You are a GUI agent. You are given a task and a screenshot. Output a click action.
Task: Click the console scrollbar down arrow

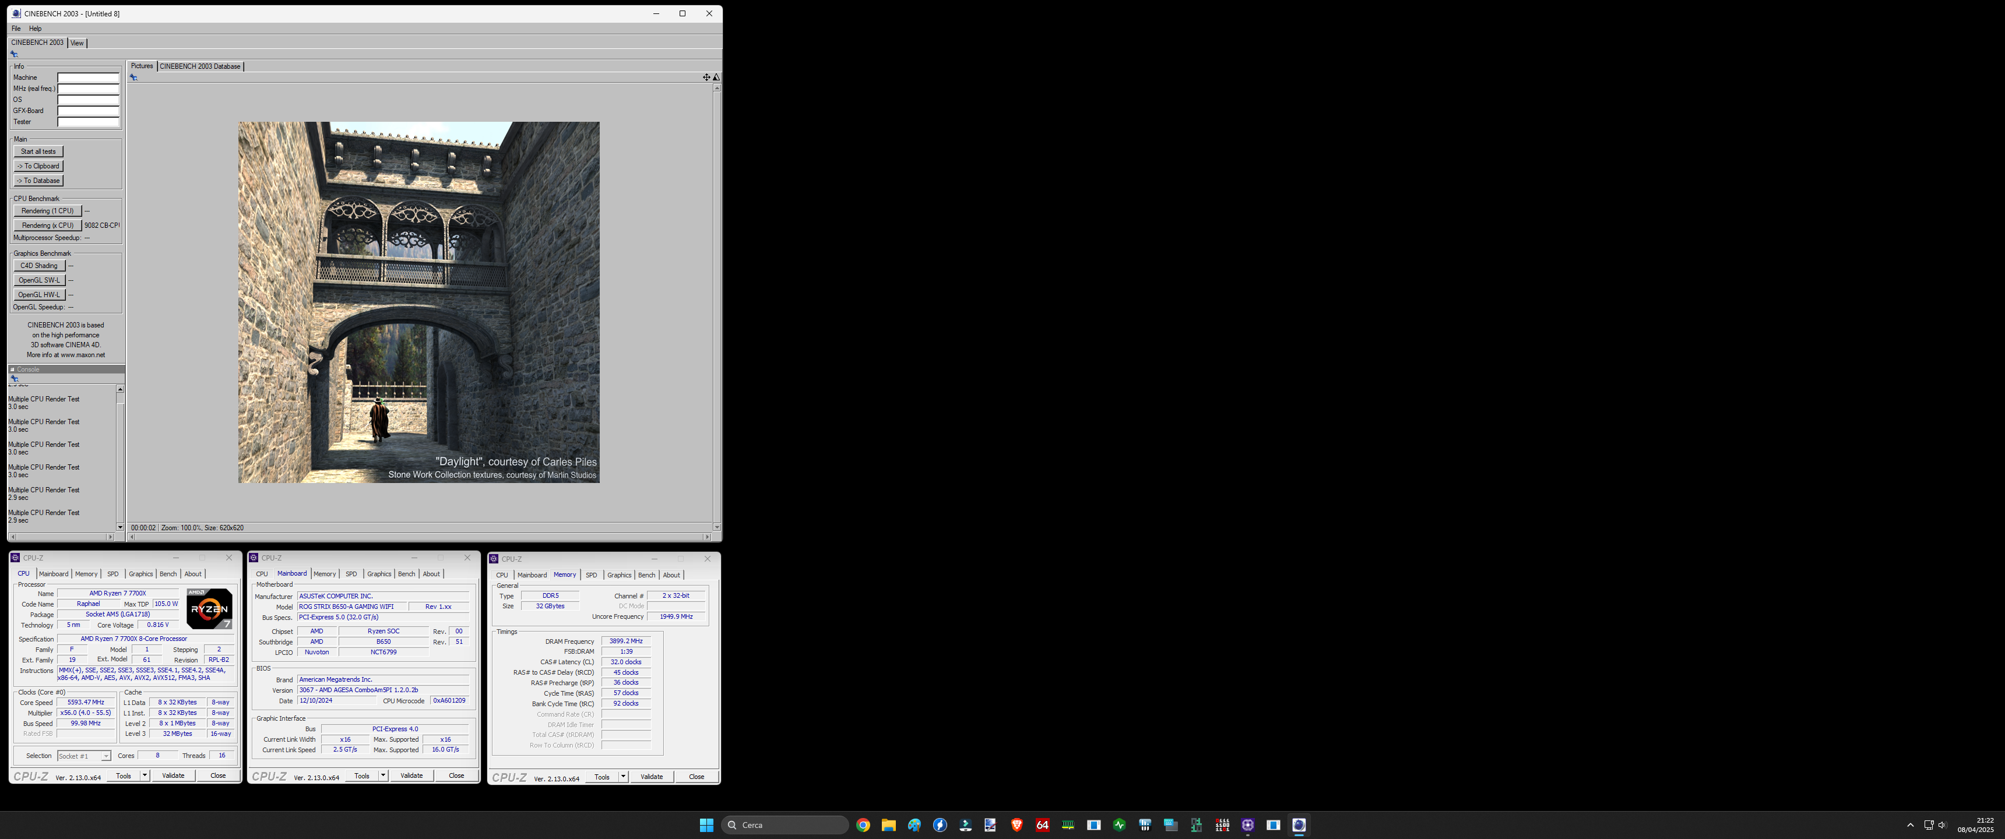tap(120, 528)
